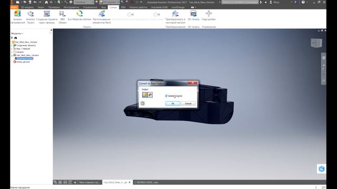Close the Fan_Mod_New_V document tab
This screenshot has height=189, width=337.
(x=130, y=182)
